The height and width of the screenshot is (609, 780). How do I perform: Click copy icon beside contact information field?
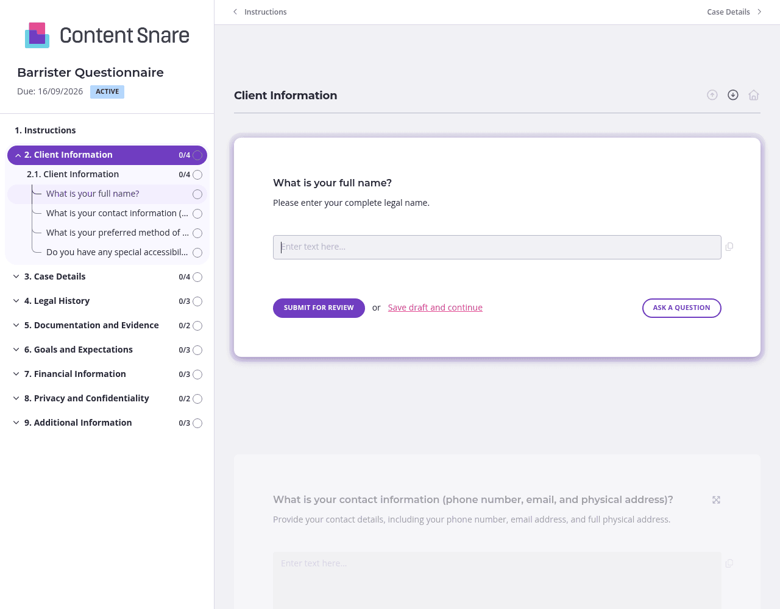click(x=729, y=563)
